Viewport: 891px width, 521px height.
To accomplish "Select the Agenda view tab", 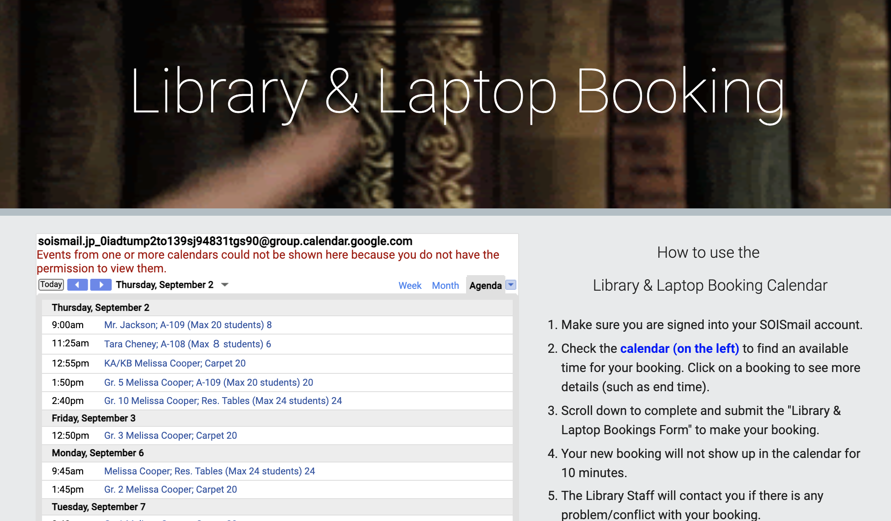I will [485, 286].
